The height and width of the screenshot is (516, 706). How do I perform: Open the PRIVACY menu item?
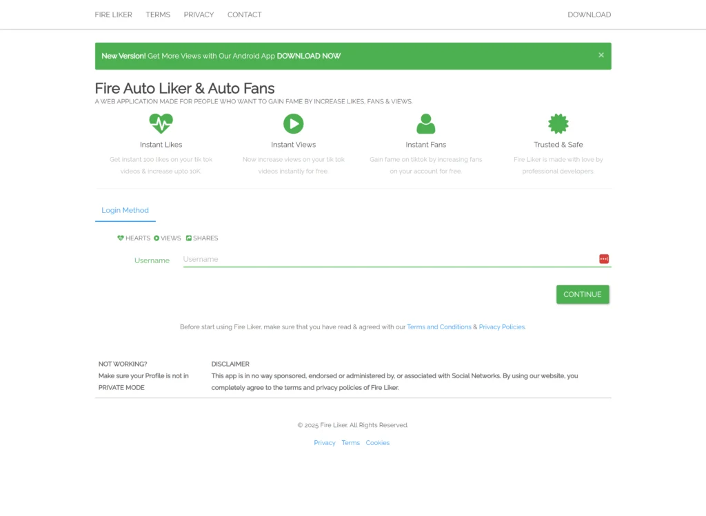[199, 14]
